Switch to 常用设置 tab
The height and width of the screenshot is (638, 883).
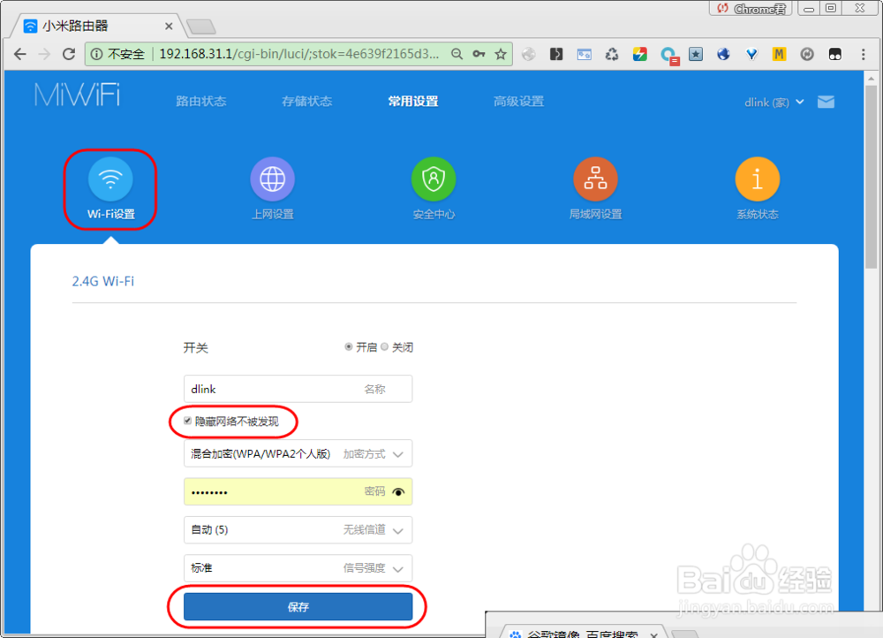click(x=412, y=102)
